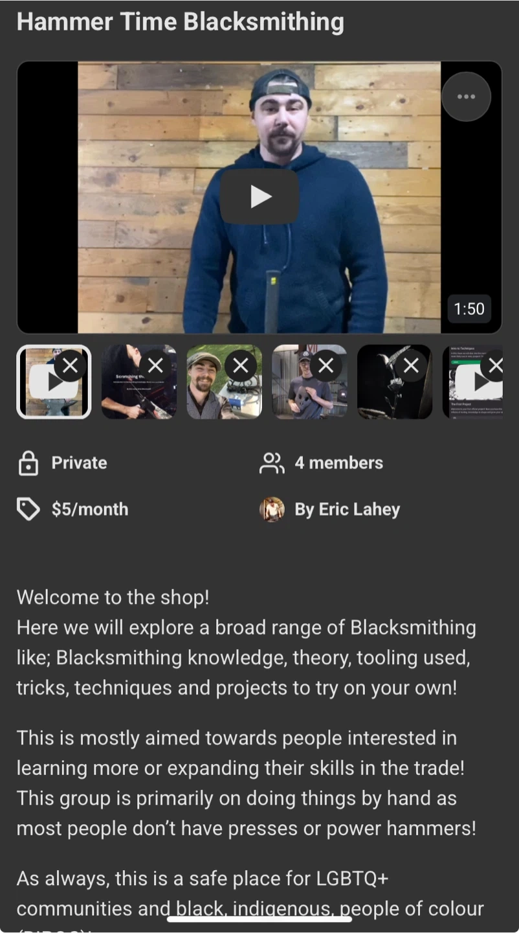Select the first video thumbnail
This screenshot has width=519, height=933.
click(54, 382)
